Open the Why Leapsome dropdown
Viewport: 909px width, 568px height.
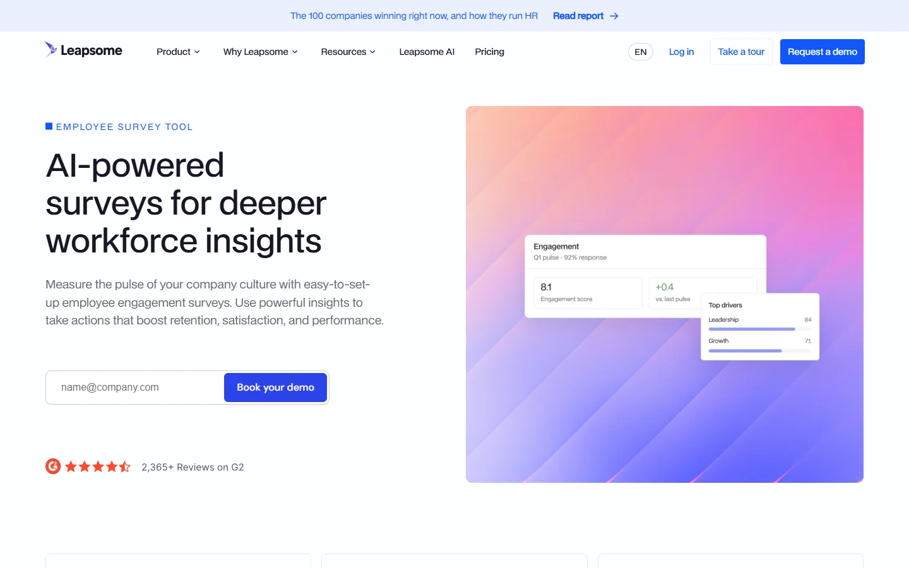point(260,52)
